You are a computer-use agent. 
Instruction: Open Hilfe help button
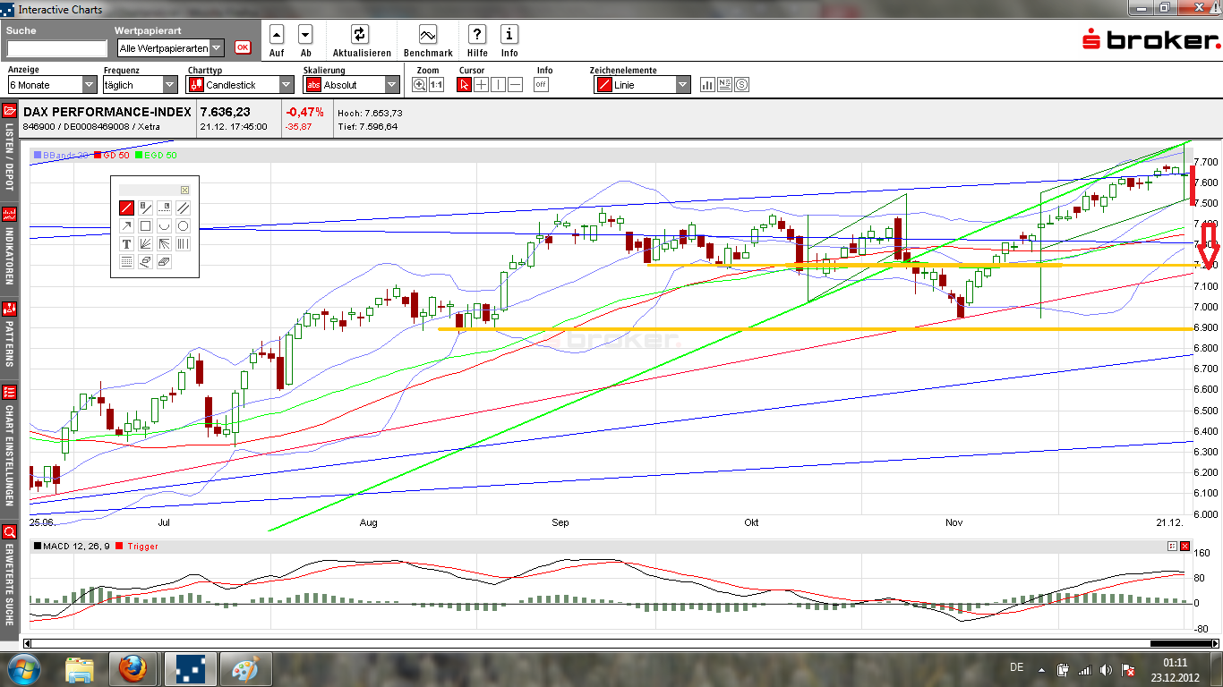[x=477, y=35]
